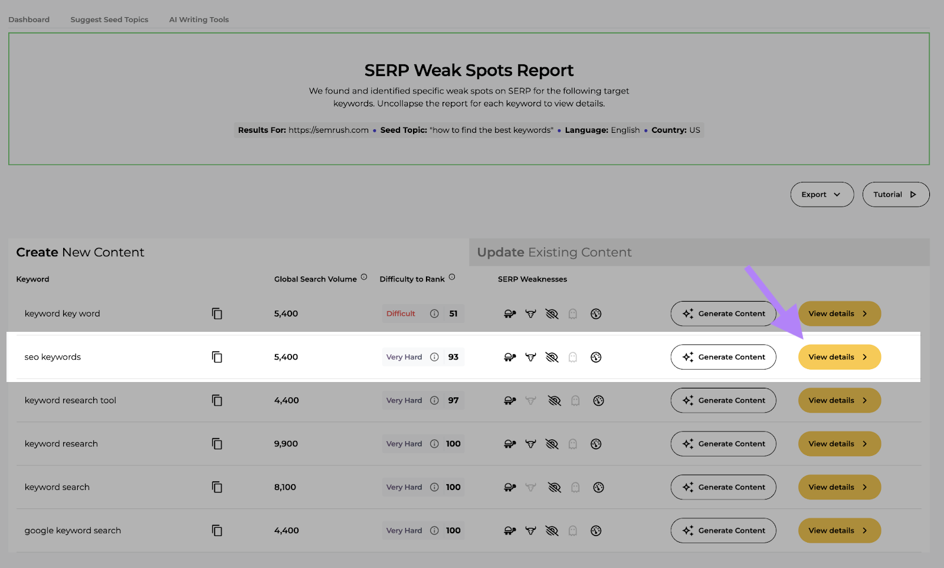
Task: Click the 'Difficult' 51 difficulty badge
Action: point(422,314)
